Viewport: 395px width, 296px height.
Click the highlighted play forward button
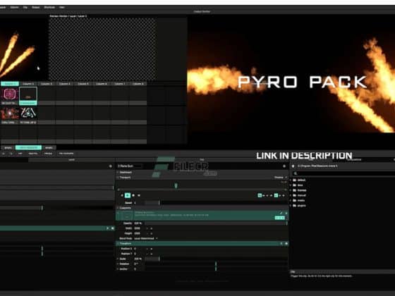click(x=128, y=195)
